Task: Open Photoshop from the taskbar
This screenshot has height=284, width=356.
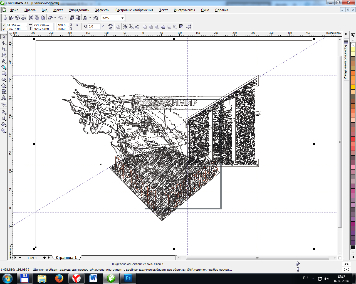Action: [x=128, y=278]
